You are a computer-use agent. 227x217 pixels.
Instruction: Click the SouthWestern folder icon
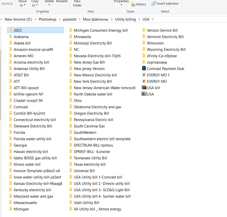[x=71, y=132]
